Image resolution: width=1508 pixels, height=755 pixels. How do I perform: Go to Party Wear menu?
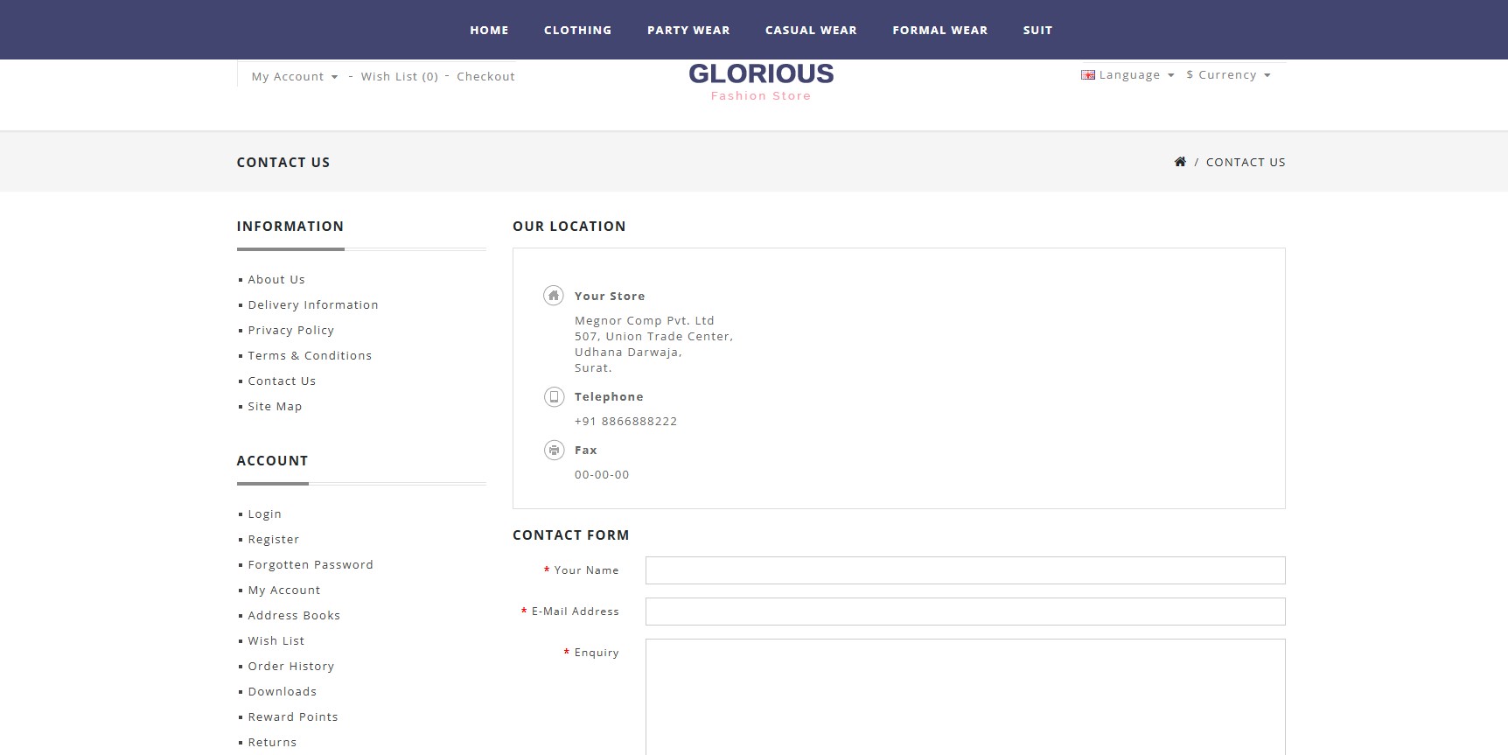tap(688, 30)
